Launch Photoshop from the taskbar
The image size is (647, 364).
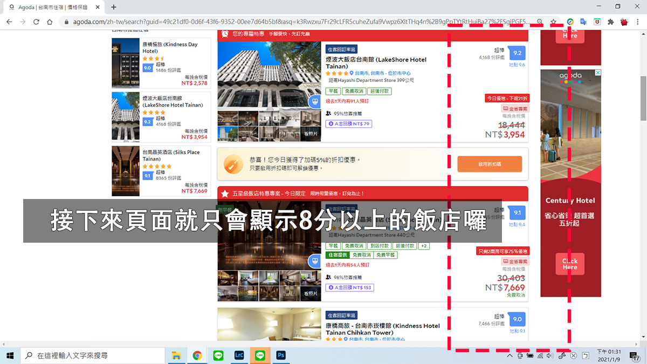coord(281,355)
